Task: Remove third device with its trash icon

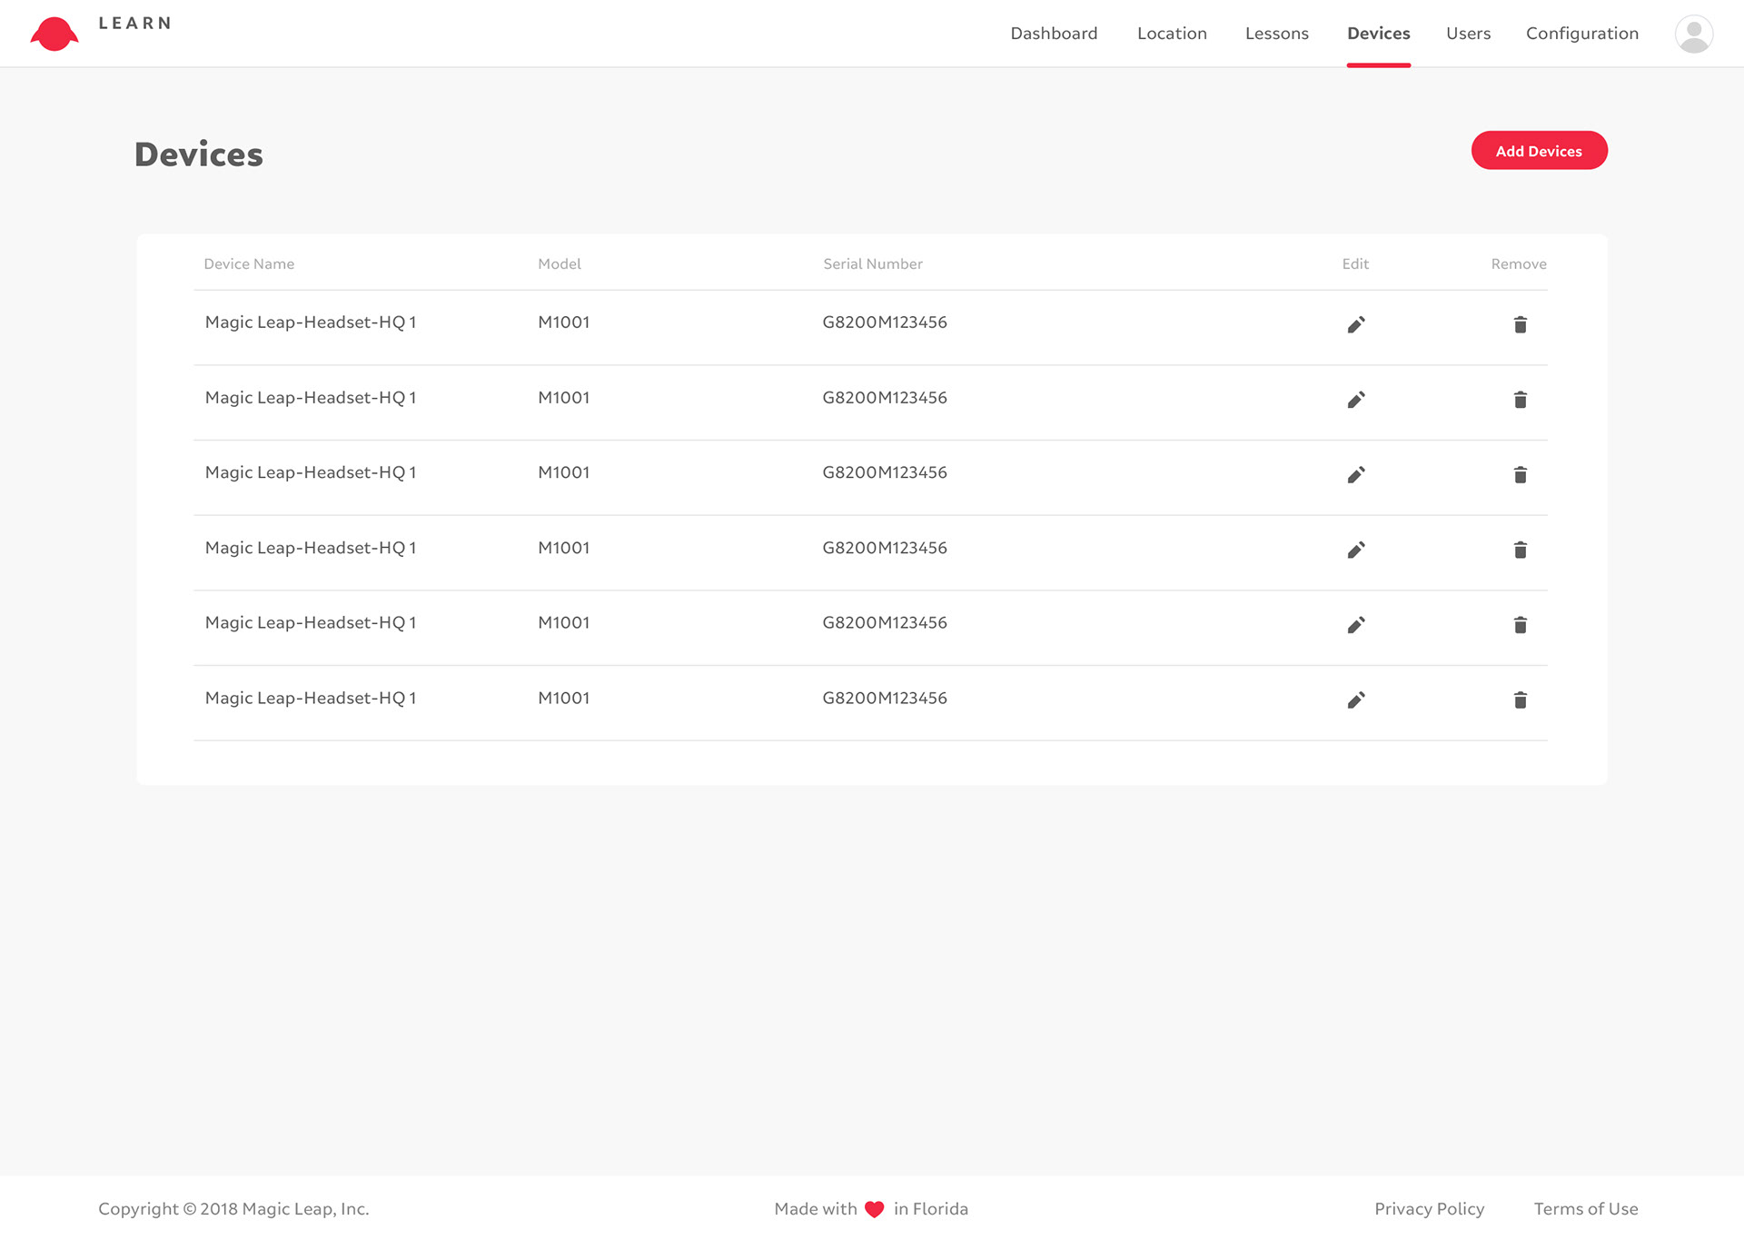Action: click(1520, 475)
